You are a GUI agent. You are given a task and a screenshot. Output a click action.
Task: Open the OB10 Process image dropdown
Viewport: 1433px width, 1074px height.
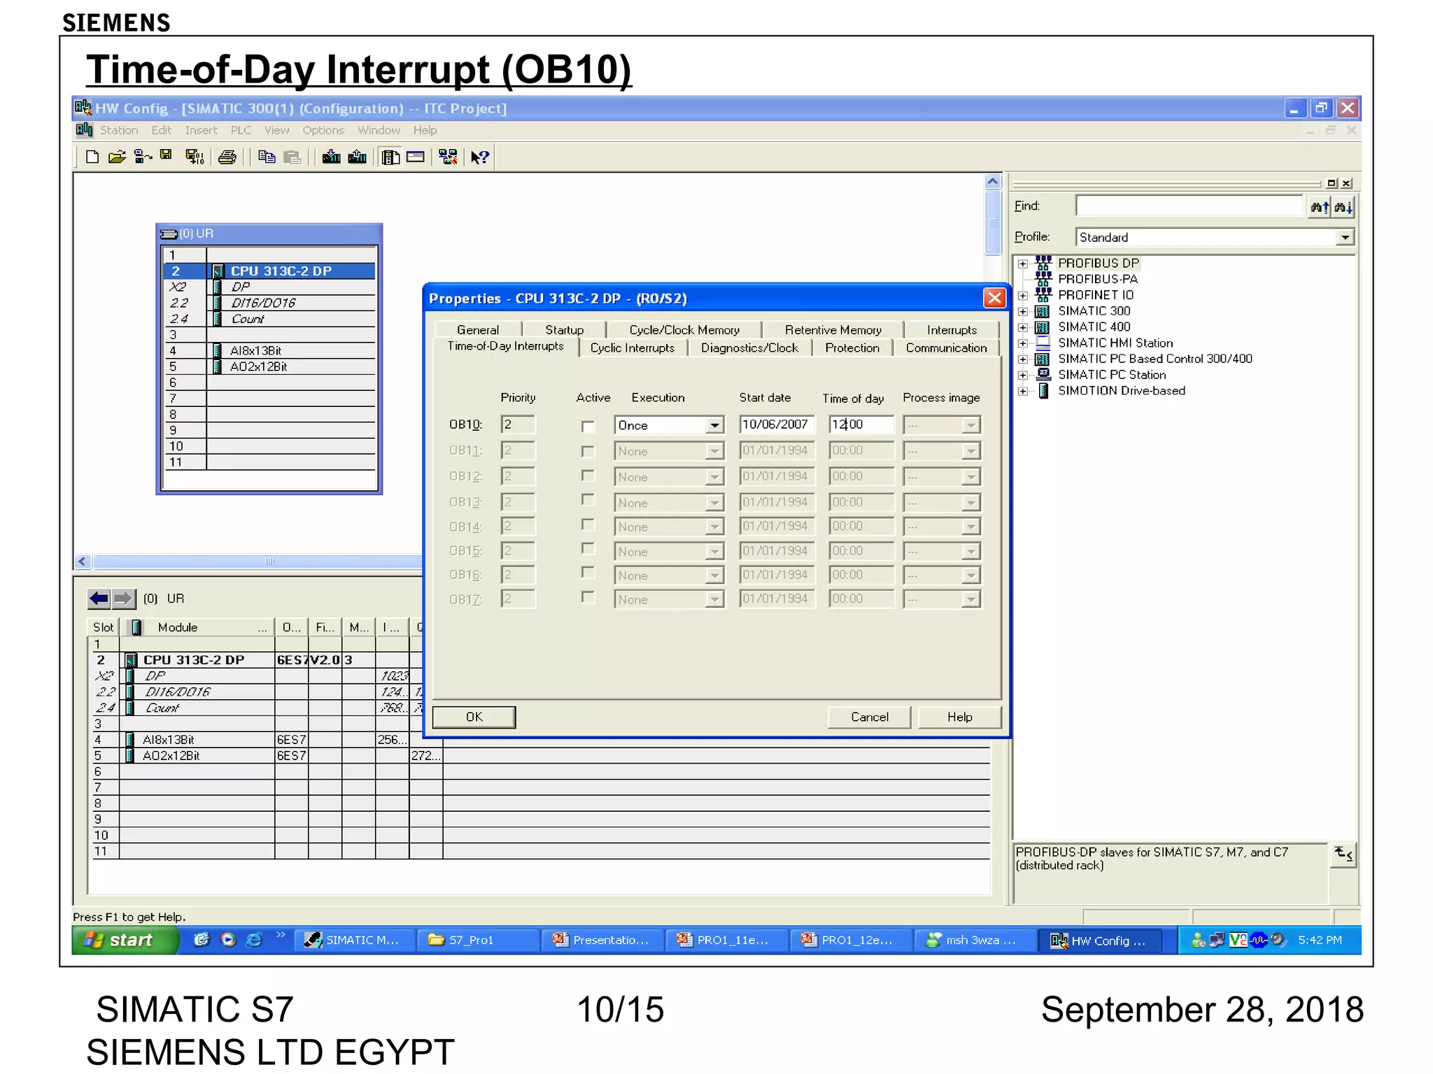coord(970,425)
